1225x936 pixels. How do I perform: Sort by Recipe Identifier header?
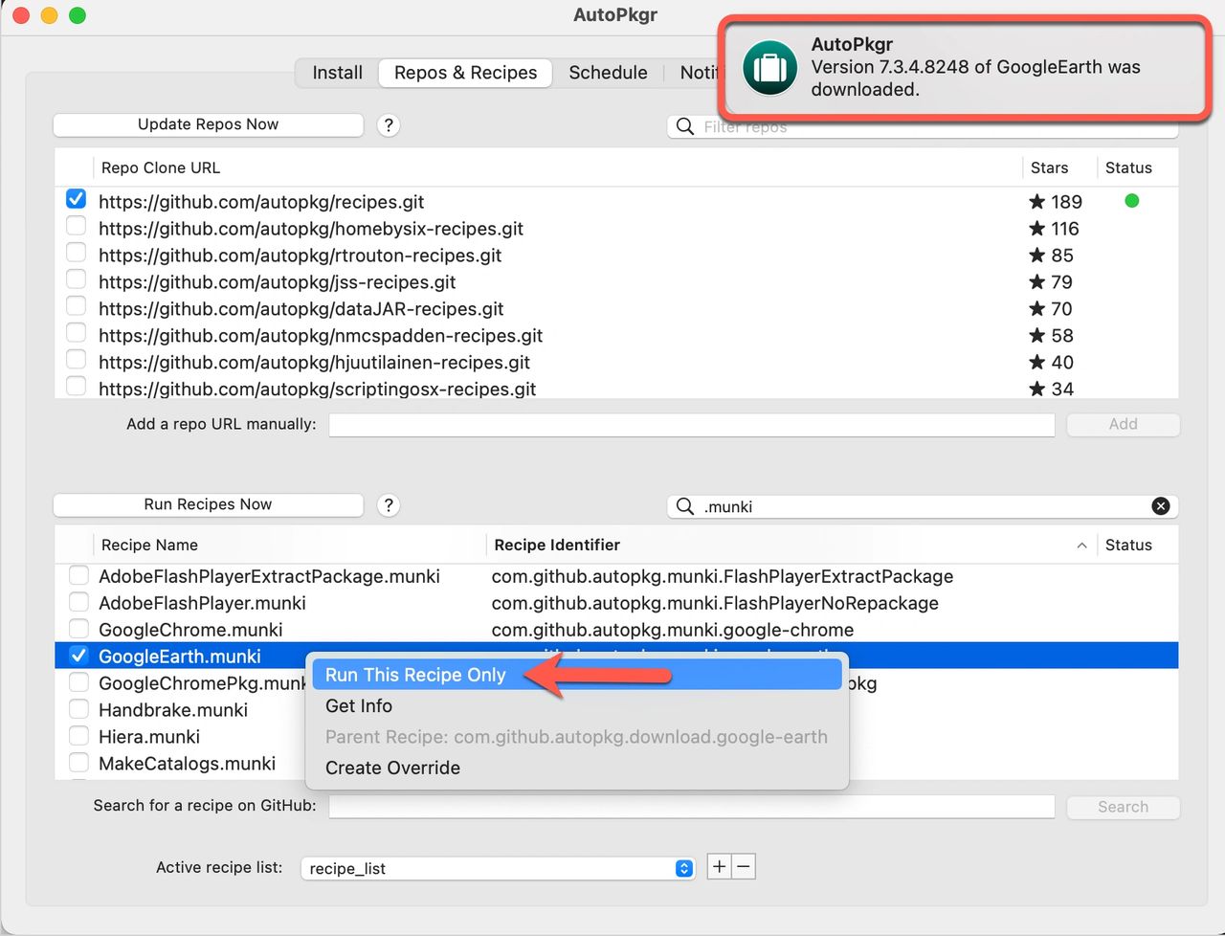click(x=791, y=545)
